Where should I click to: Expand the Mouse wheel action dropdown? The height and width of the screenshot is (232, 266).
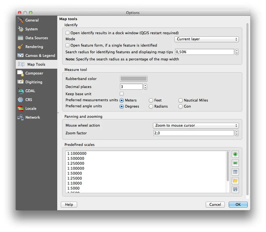[196, 126]
